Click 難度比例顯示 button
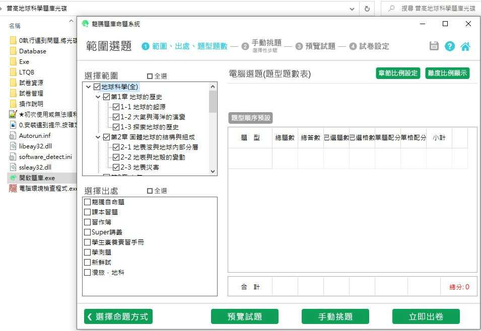 tap(447, 73)
